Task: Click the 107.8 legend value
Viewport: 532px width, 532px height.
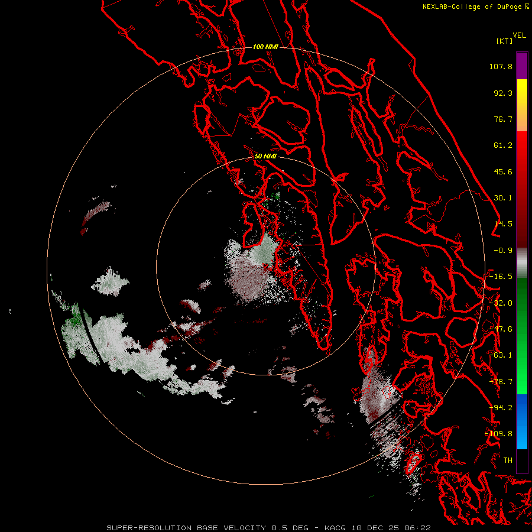Action: point(501,66)
